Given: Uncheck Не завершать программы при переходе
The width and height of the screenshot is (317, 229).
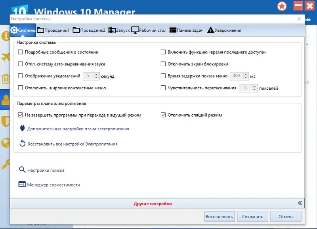Looking at the screenshot, I should [21, 115].
